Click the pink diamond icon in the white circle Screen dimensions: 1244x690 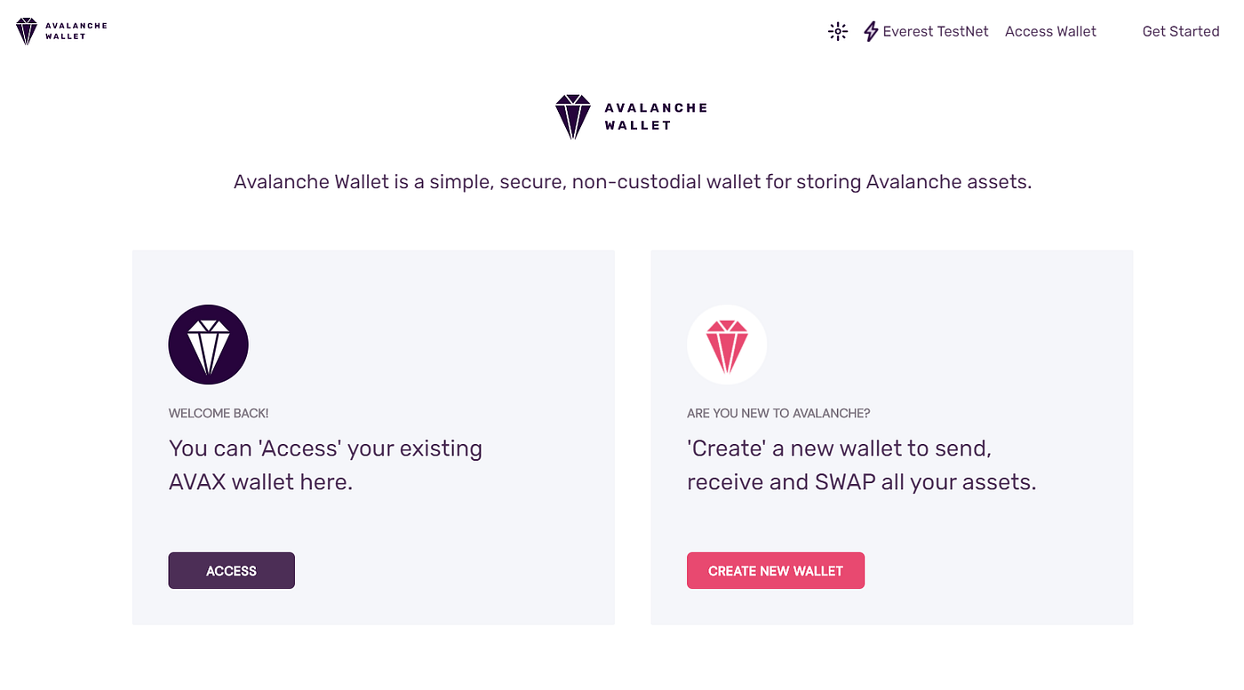point(727,345)
